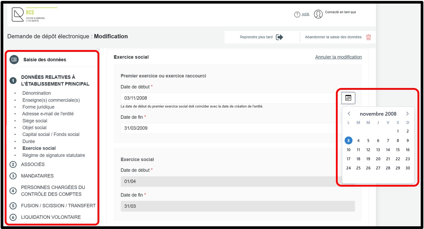This screenshot has width=424, height=229.
Task: Expand step 3 MANDATAIRES section
Action: [x=37, y=176]
